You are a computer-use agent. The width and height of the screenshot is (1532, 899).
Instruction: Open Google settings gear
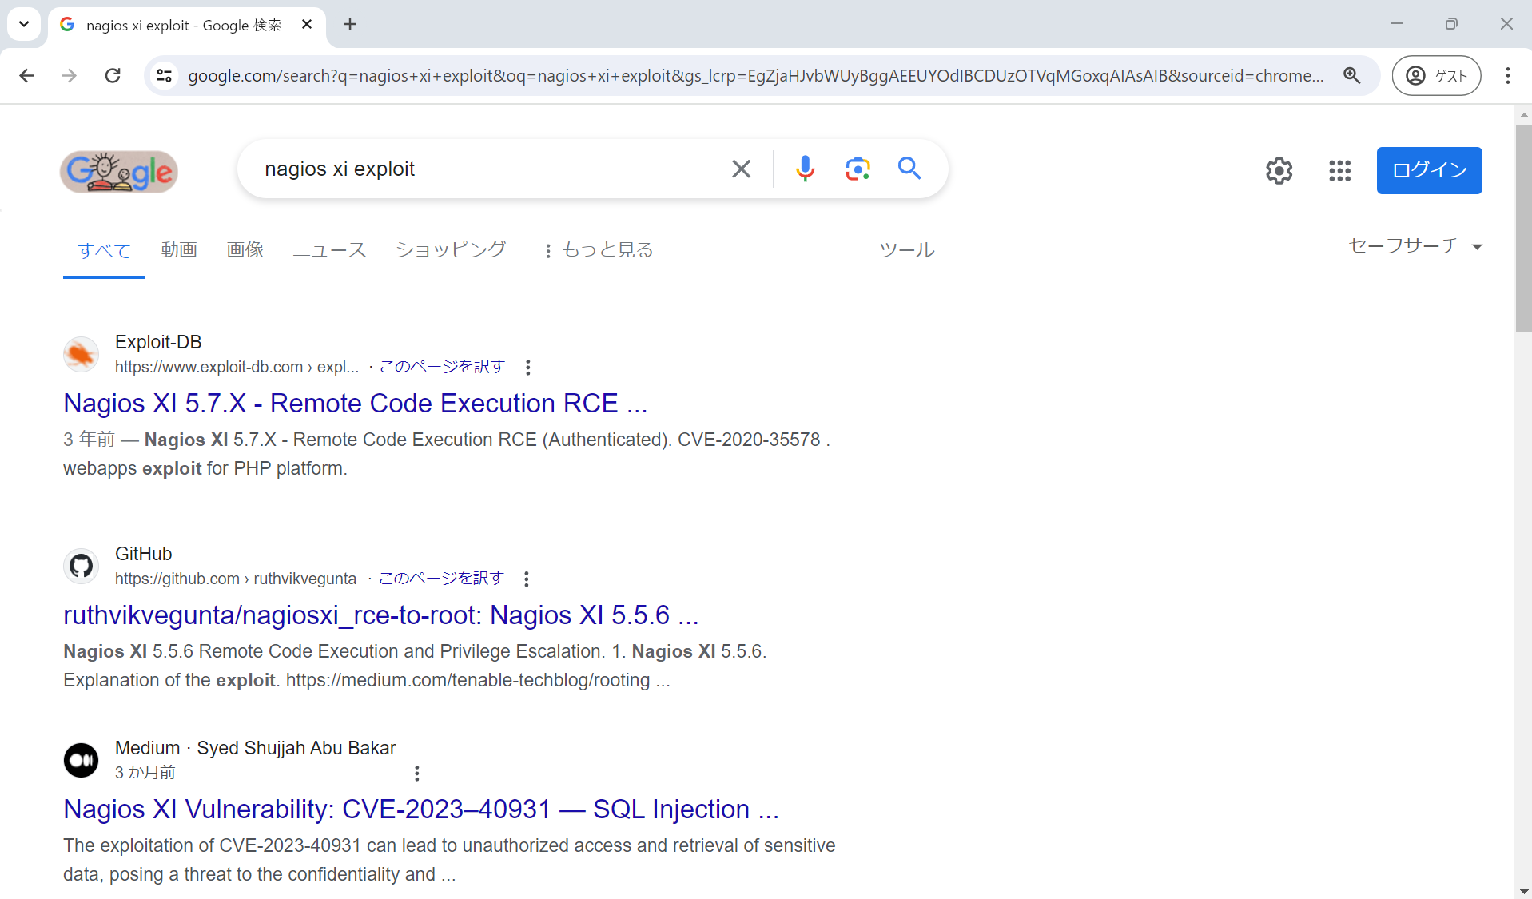click(x=1279, y=170)
